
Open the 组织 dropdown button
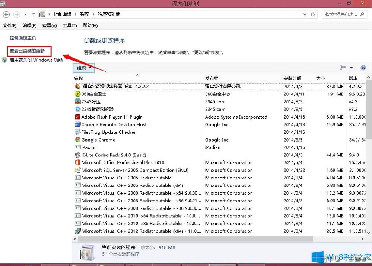point(84,68)
